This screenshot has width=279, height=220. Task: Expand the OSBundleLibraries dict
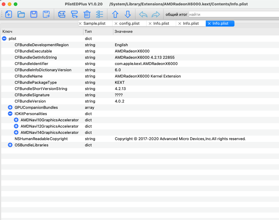[10, 145]
